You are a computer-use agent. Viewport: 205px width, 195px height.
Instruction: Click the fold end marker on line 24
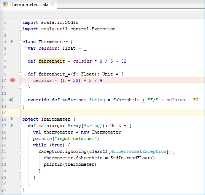coord(20,171)
